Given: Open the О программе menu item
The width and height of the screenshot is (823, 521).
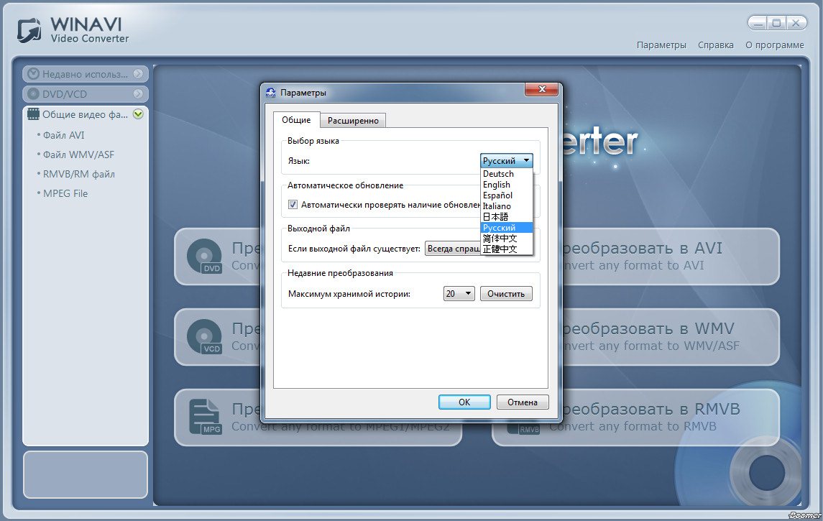Looking at the screenshot, I should tap(775, 45).
